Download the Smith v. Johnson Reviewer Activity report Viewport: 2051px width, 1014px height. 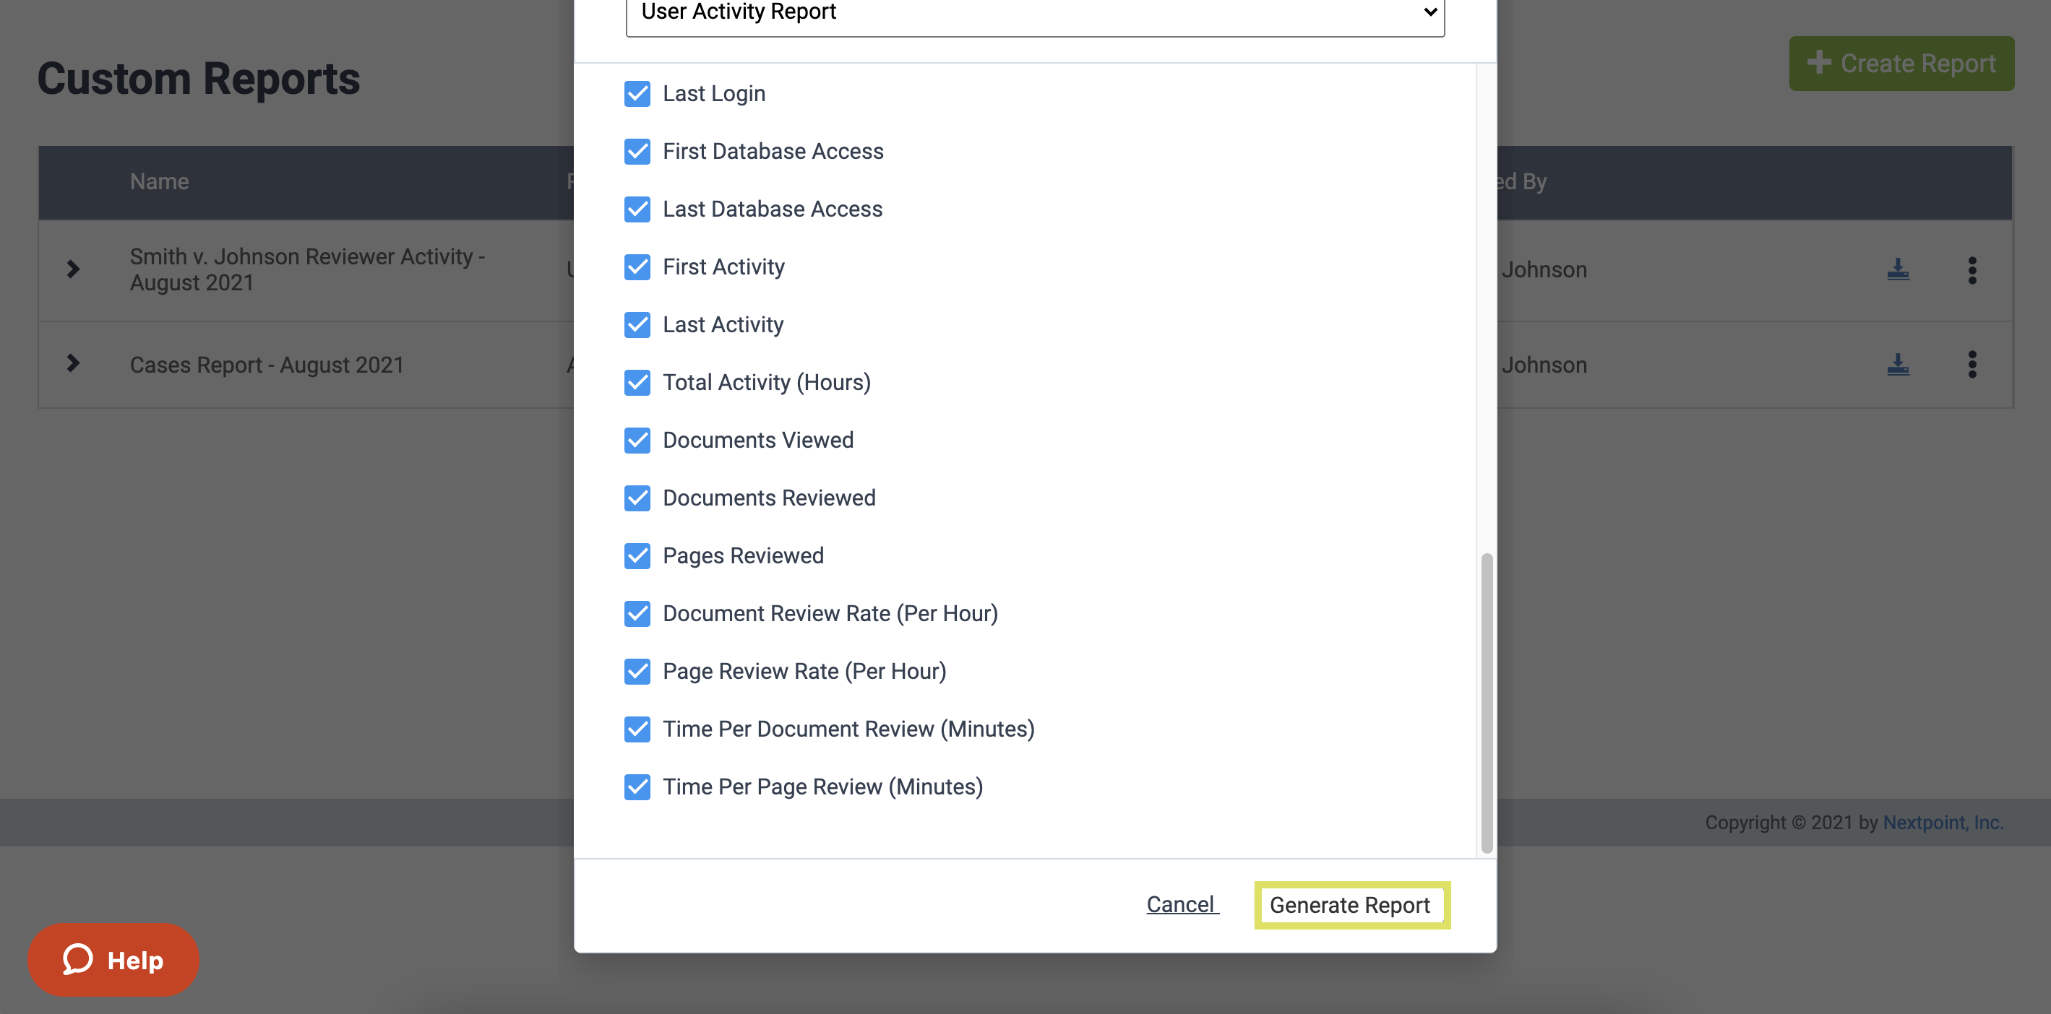point(1898,269)
